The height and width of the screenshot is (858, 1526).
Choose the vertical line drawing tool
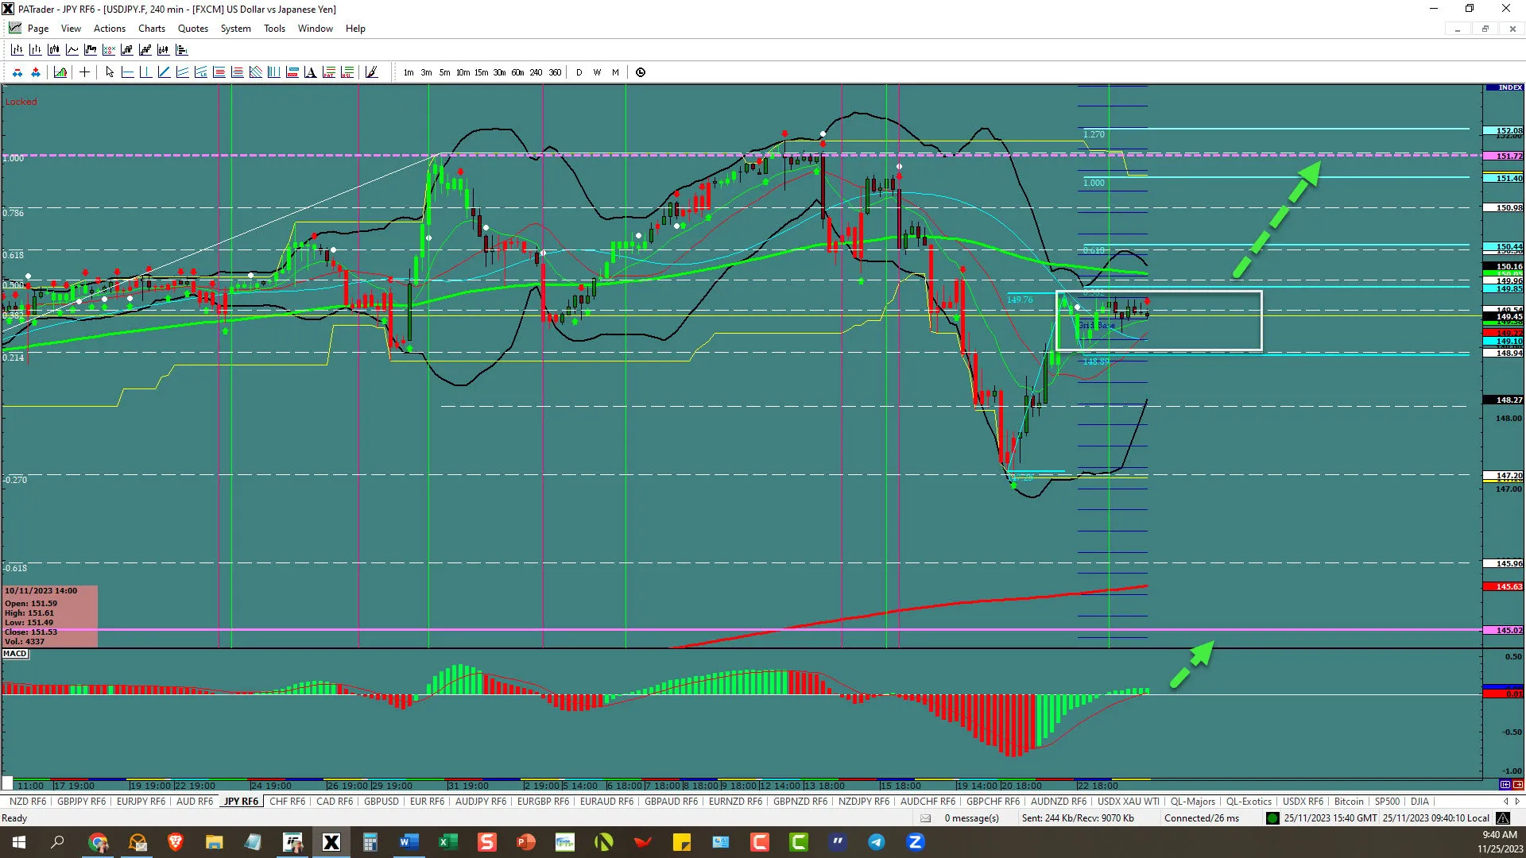(x=145, y=72)
